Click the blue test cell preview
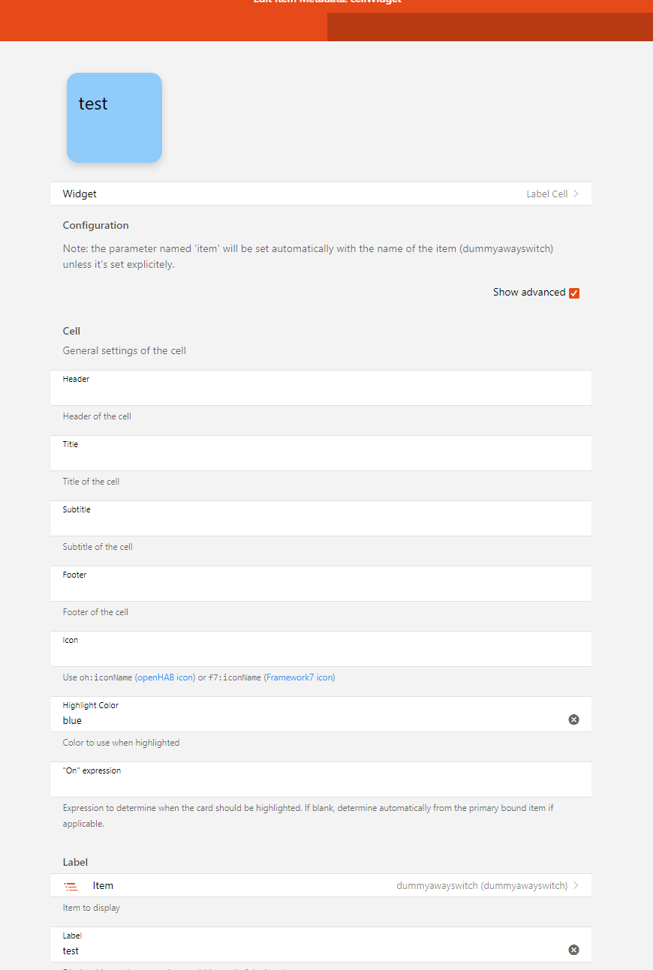Viewport: 653px width, 970px height. tap(114, 118)
